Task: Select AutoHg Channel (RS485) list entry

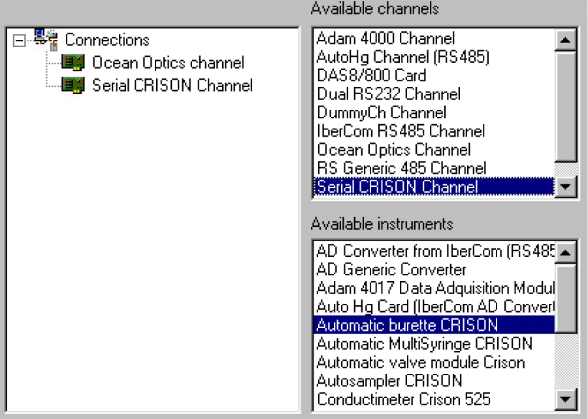Action: [x=434, y=57]
